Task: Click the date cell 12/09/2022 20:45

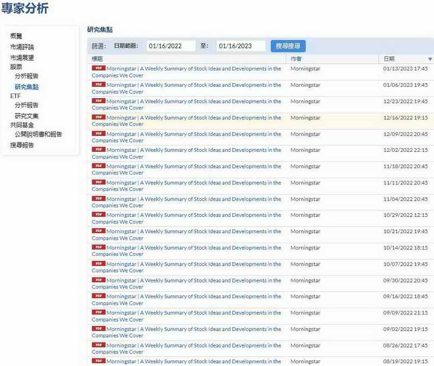Action: [405, 134]
